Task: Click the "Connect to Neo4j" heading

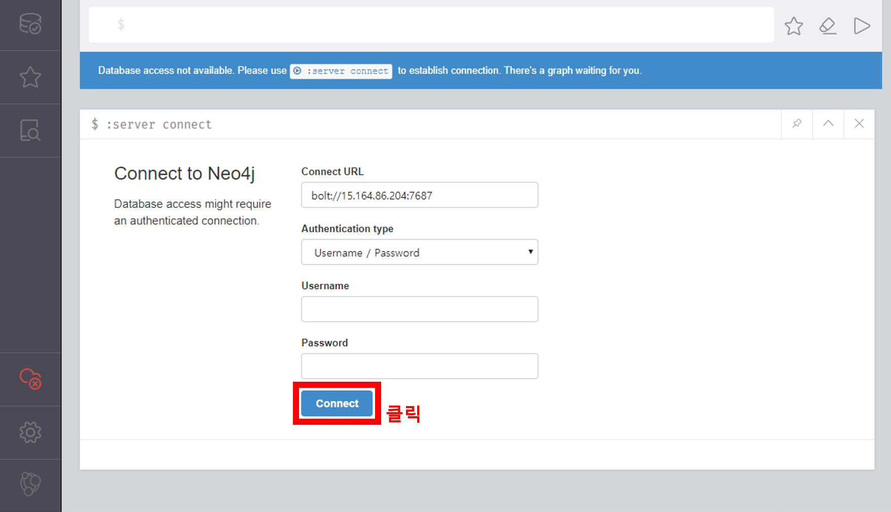Action: (184, 173)
